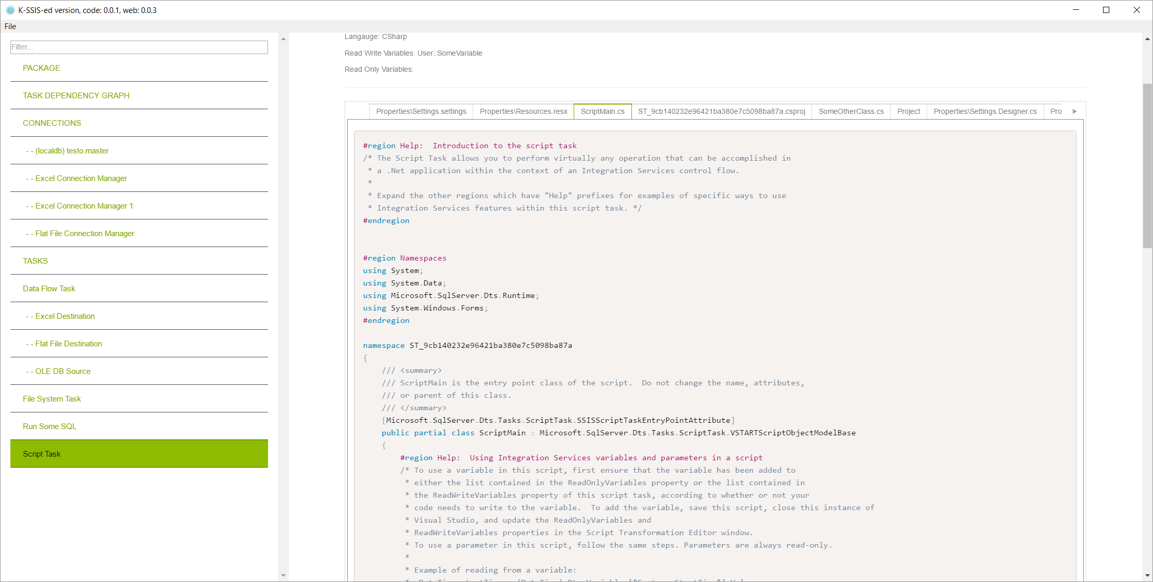
Task: Open TASK DEPENDENCY GRAPH view
Action: [x=76, y=96]
